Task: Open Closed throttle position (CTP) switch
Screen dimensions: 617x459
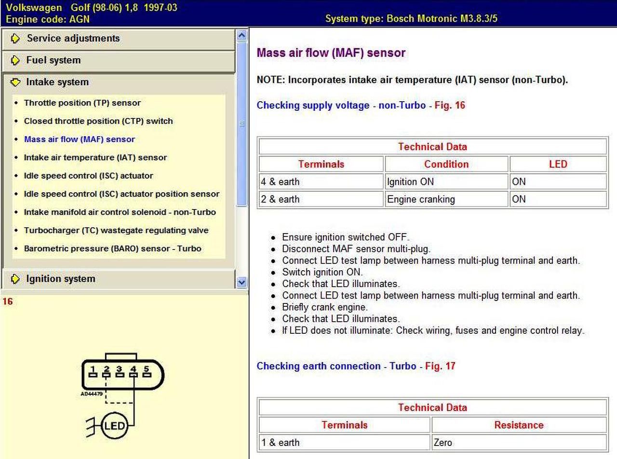Action: point(98,121)
